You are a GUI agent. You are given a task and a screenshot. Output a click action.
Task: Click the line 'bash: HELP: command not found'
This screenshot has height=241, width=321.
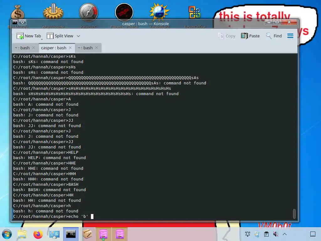coord(50,158)
